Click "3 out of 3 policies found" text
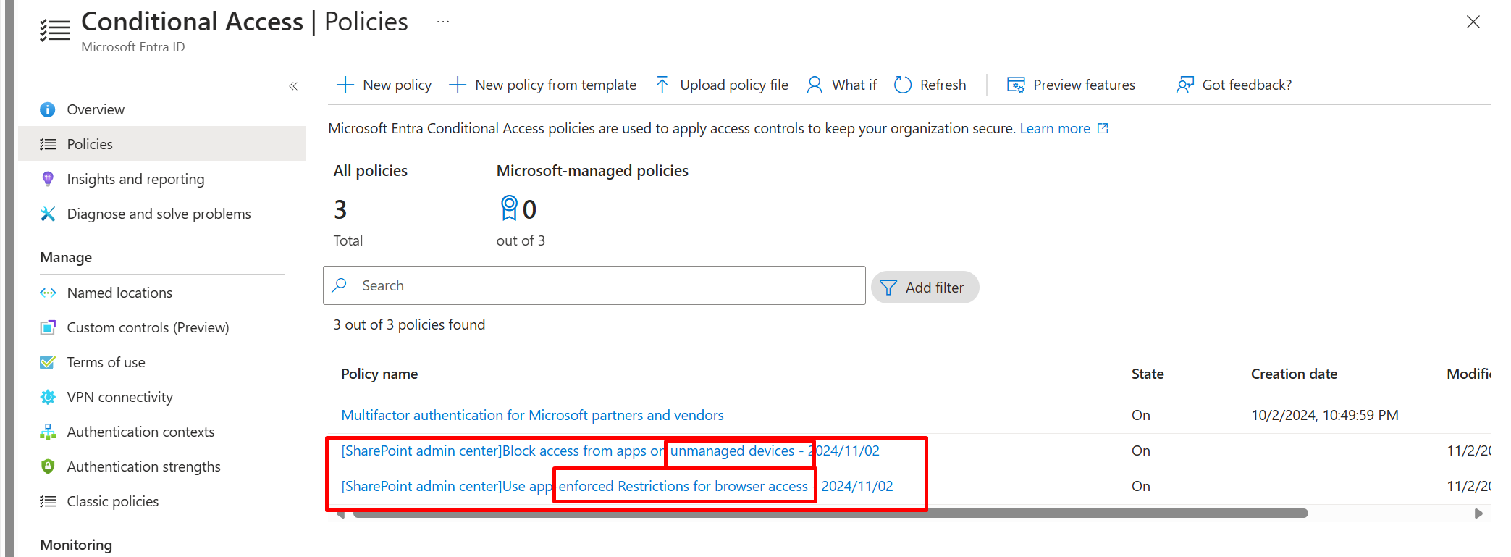This screenshot has height=557, width=1511. (x=409, y=324)
